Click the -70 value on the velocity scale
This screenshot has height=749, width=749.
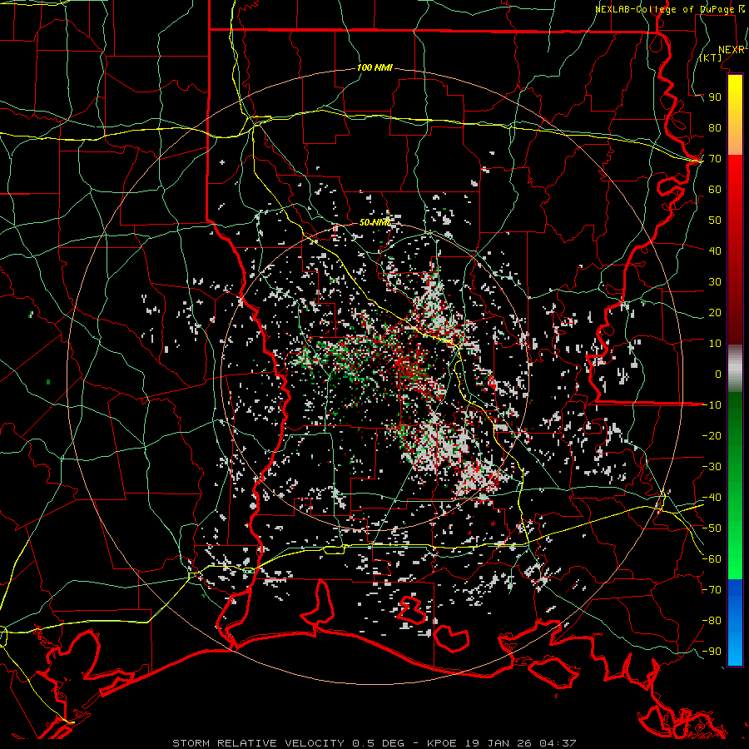point(712,590)
